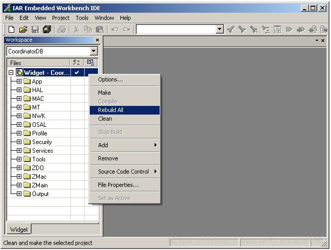Open the Project menu
This screenshot has height=250, width=331.
(x=61, y=18)
